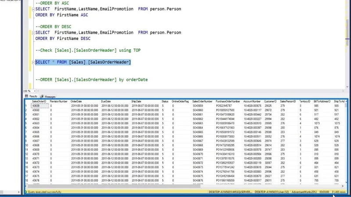Click the PurchaseOrderNumber column header
Viewport: 351px width, 197px height.
pos(228,101)
